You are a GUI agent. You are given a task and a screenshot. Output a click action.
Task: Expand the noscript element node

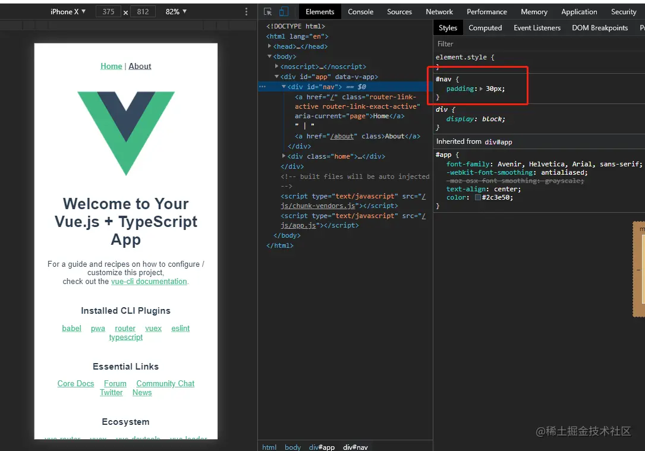(x=277, y=66)
